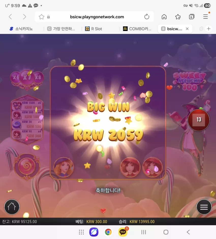Tap the pink swirl candy charge meter
The image size is (216, 239).
(27, 167)
